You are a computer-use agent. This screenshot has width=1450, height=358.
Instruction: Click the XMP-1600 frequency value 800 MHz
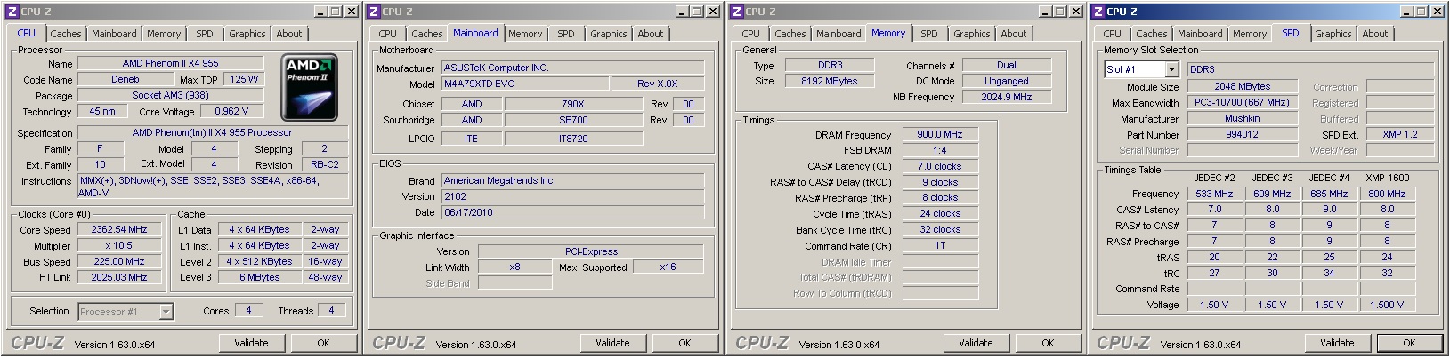[1387, 193]
